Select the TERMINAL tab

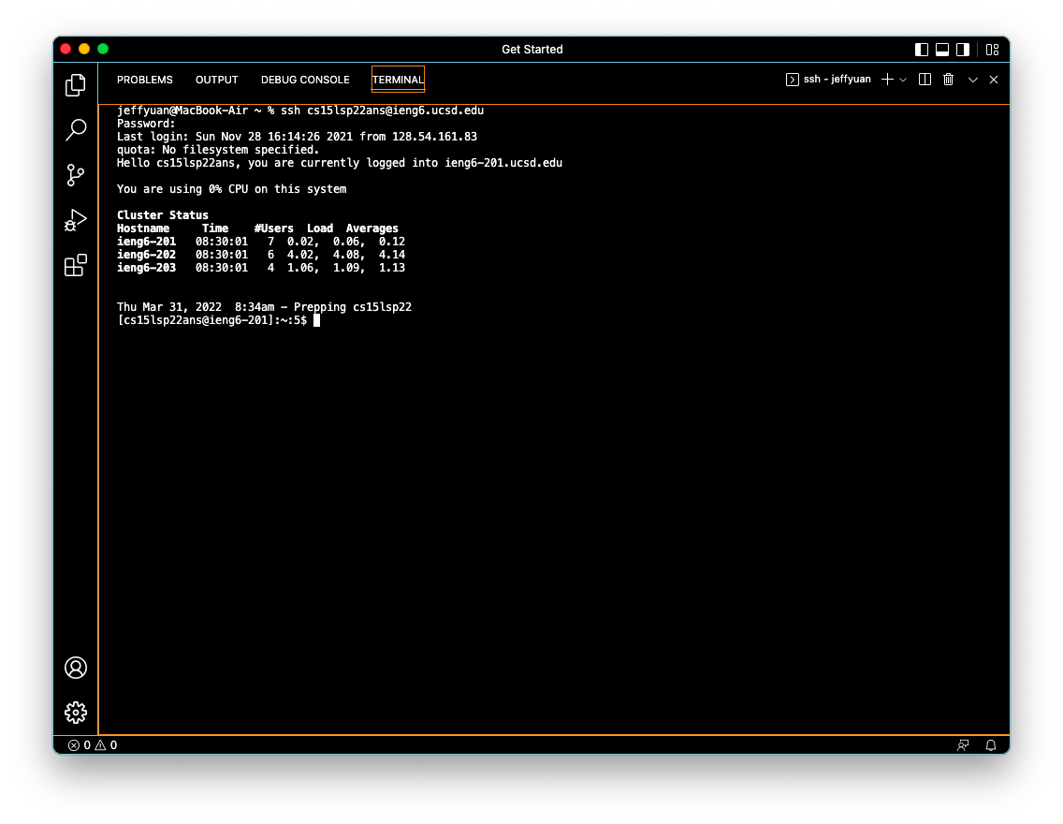[x=398, y=80]
